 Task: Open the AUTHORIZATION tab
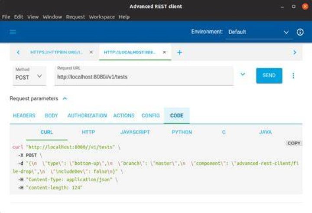tap(87, 115)
